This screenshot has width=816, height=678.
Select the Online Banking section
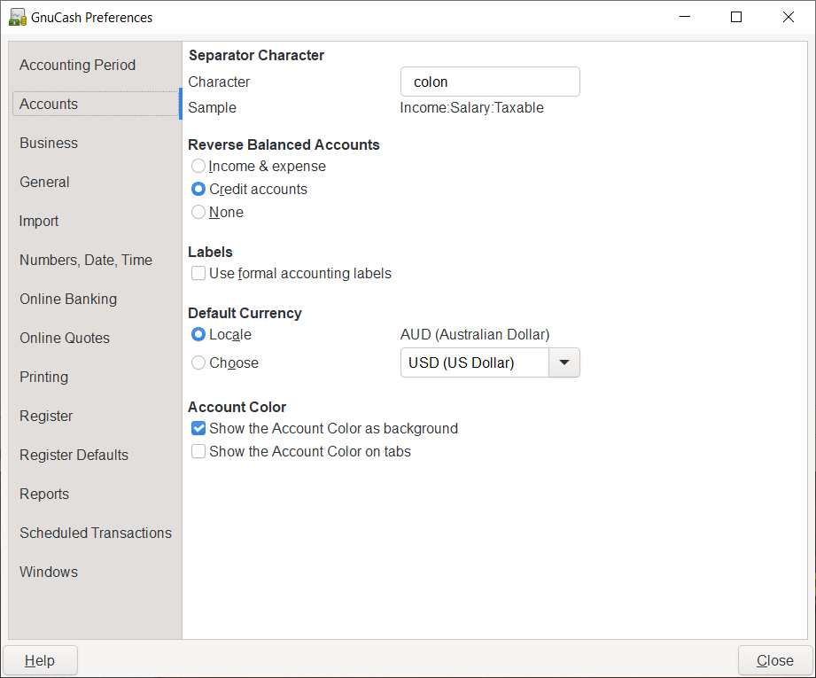point(68,299)
